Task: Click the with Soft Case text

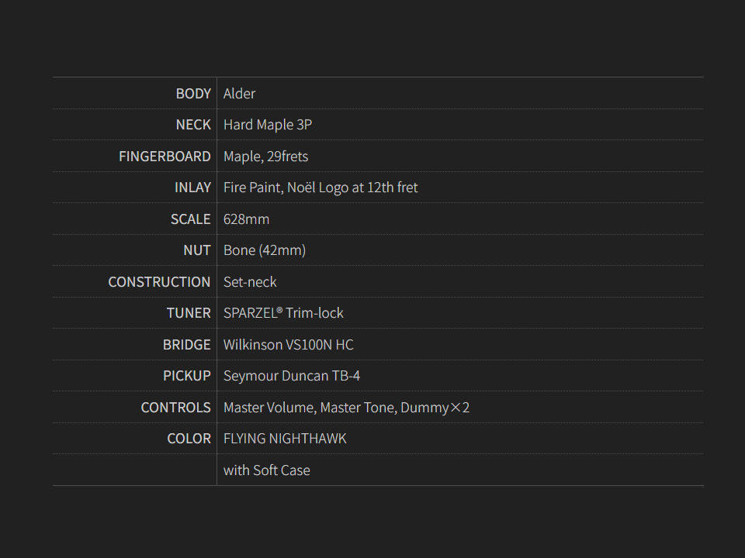Action: point(266,470)
